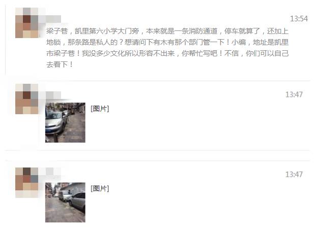Click the 13:54 timestamp
This screenshot has width=315, height=234.
[299, 19]
